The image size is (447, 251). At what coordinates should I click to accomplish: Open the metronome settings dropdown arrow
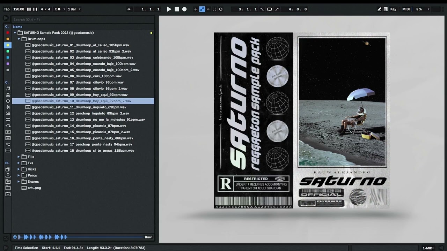coord(64,9)
